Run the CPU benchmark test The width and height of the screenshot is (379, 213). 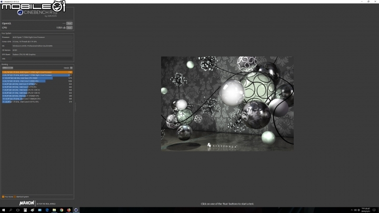click(x=69, y=28)
